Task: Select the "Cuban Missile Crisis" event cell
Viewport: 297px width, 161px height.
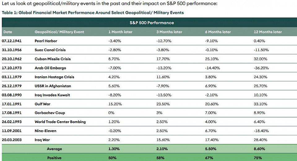Action: click(x=53, y=59)
